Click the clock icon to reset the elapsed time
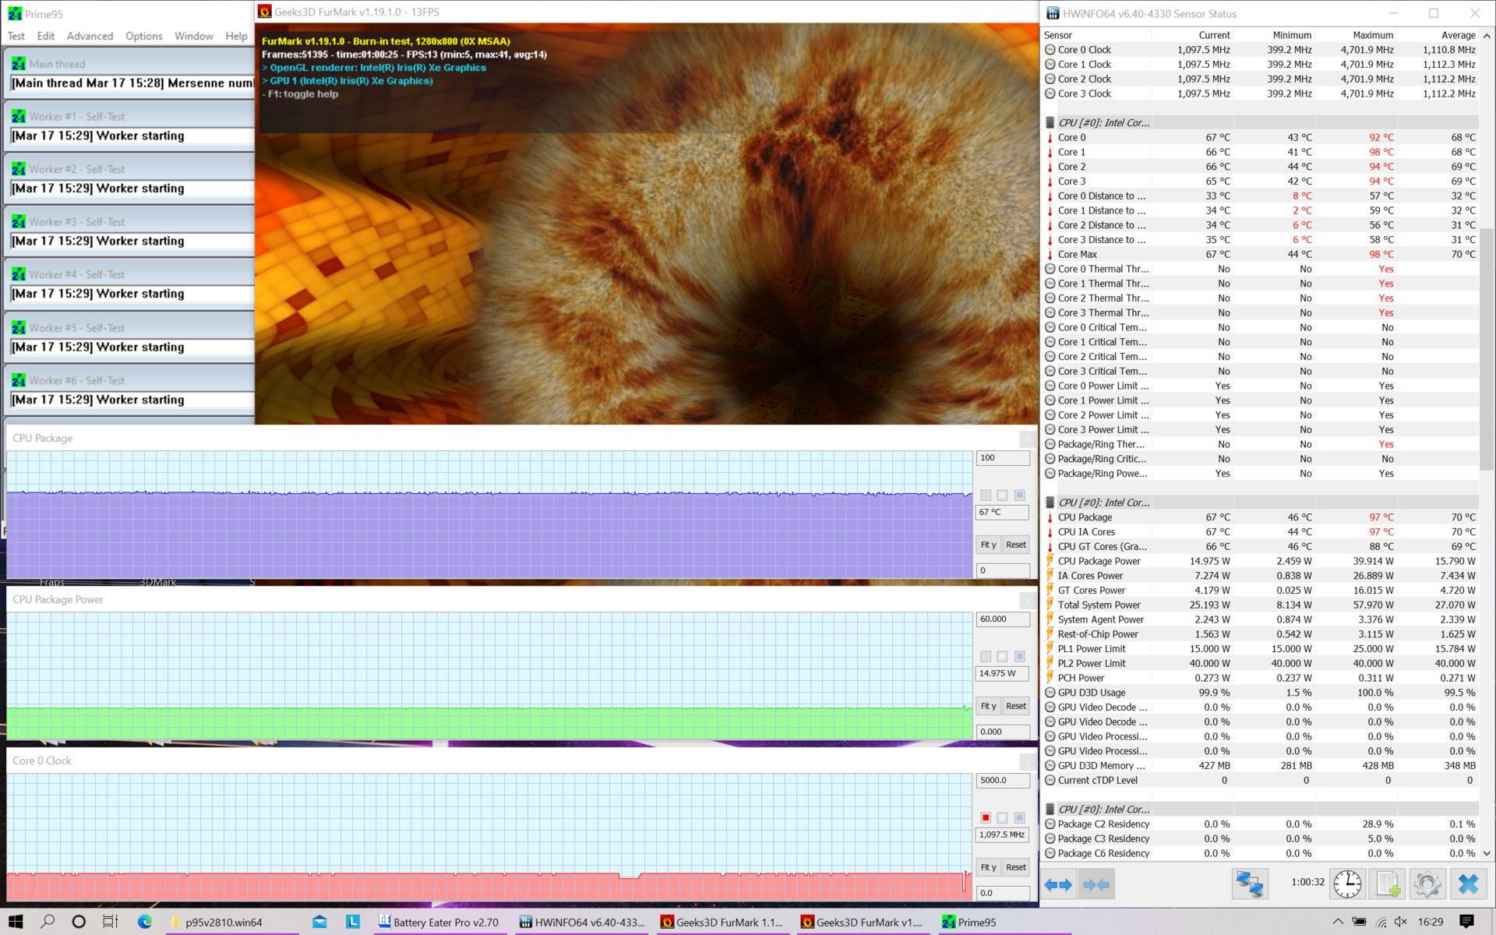Viewport: 1496px width, 935px height. tap(1347, 884)
